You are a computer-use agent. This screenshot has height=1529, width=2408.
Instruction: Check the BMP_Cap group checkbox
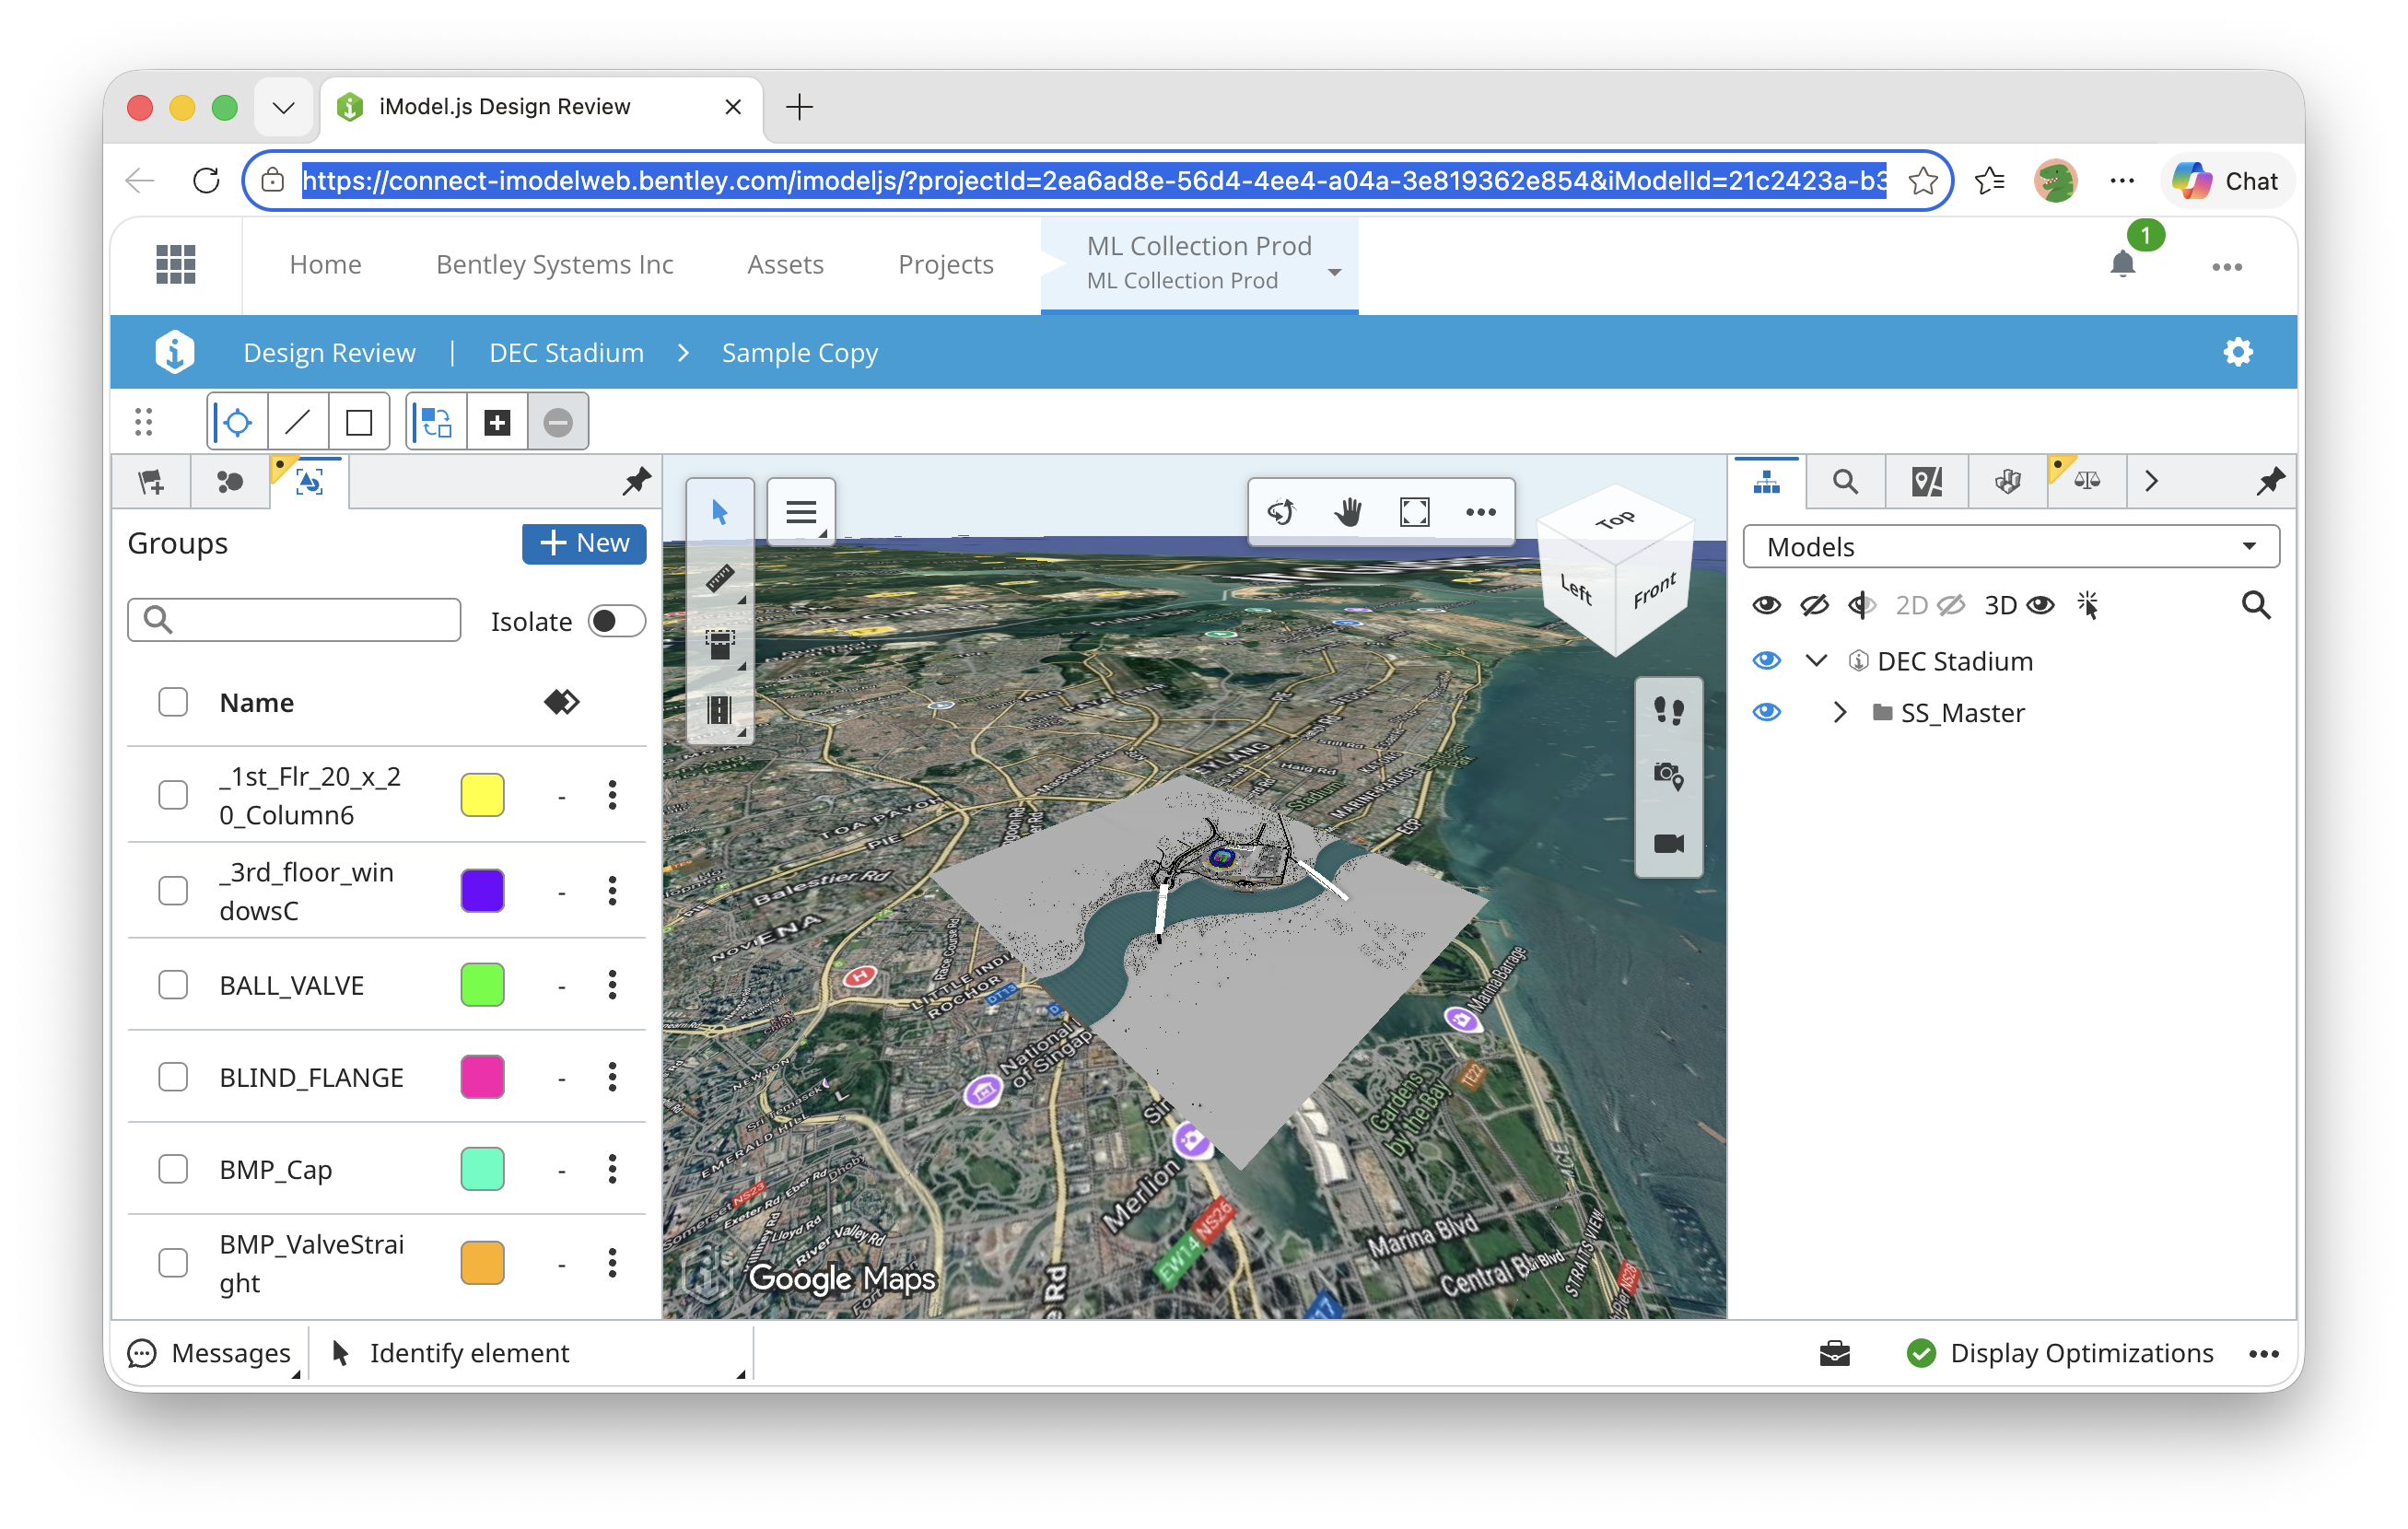pyautogui.click(x=173, y=1169)
